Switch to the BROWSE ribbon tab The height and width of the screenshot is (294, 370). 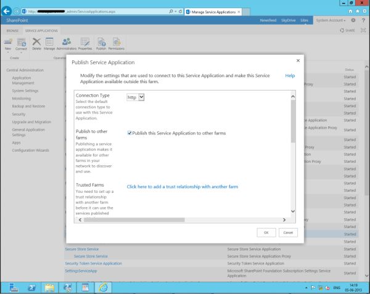(x=12, y=31)
